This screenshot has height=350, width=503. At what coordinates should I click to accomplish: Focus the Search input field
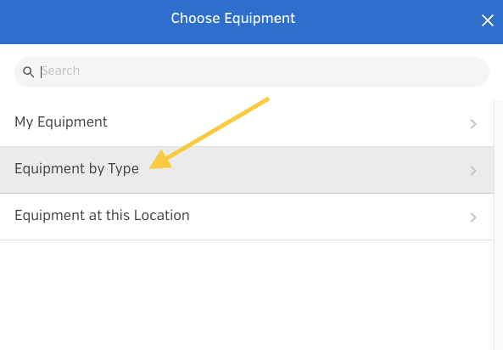[x=252, y=72]
